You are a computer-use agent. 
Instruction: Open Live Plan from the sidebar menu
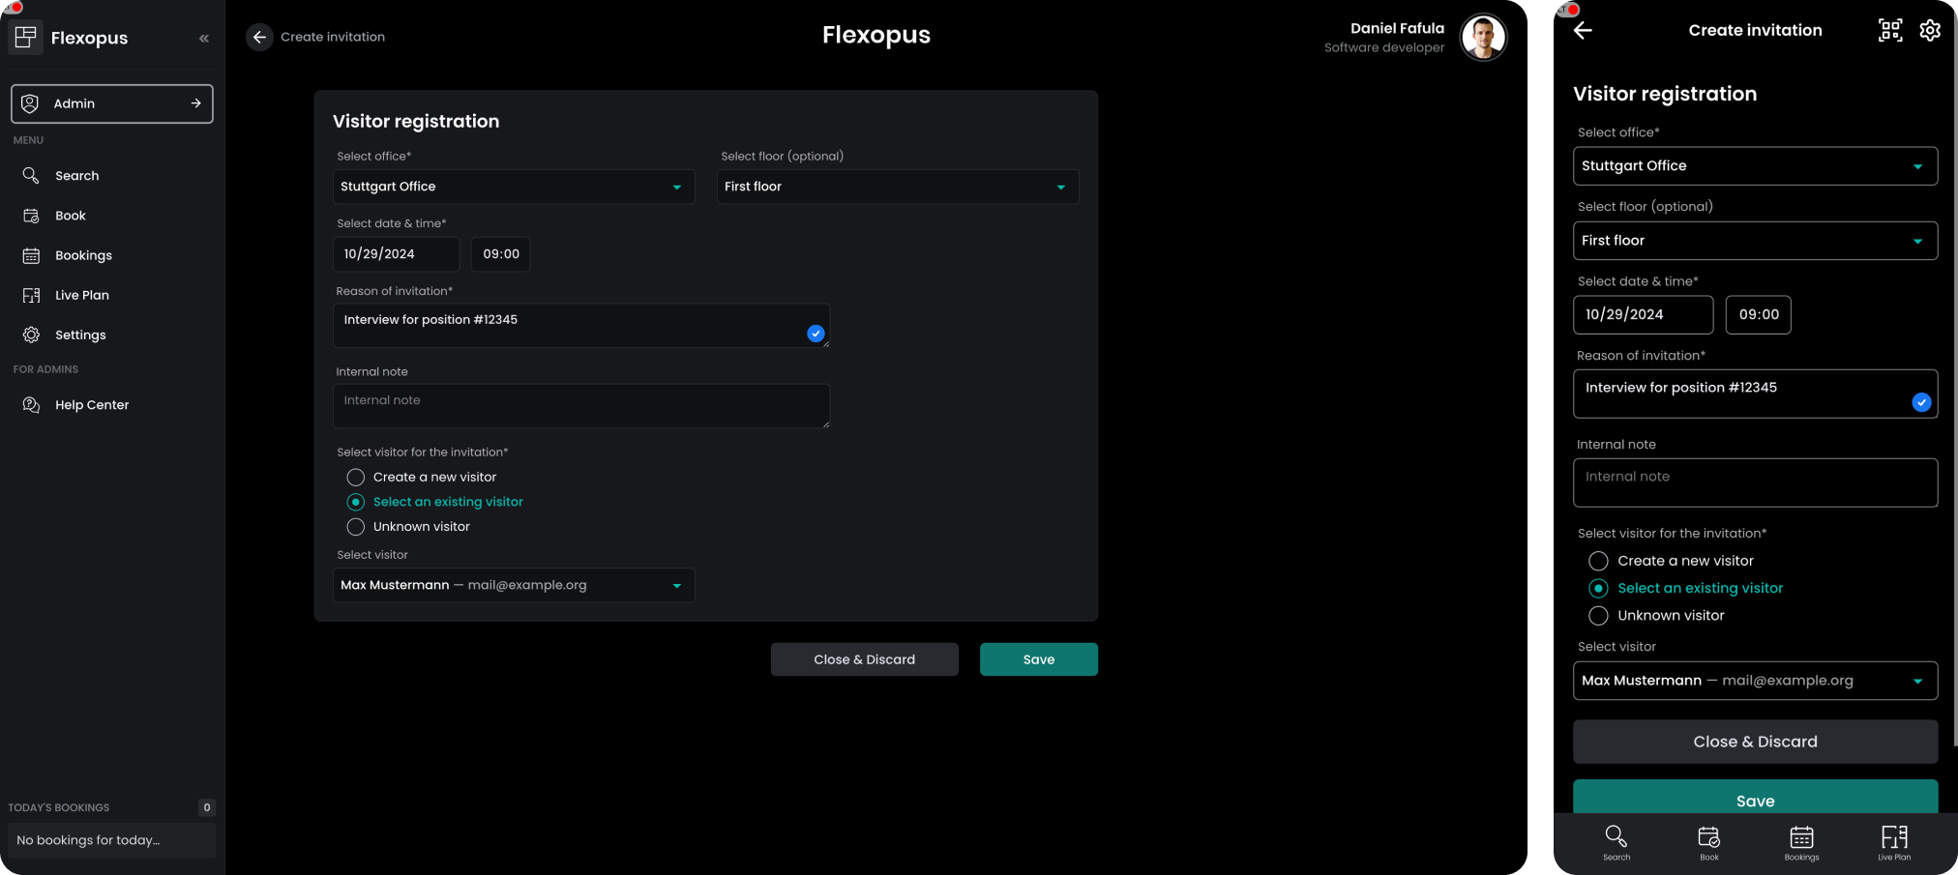[81, 296]
